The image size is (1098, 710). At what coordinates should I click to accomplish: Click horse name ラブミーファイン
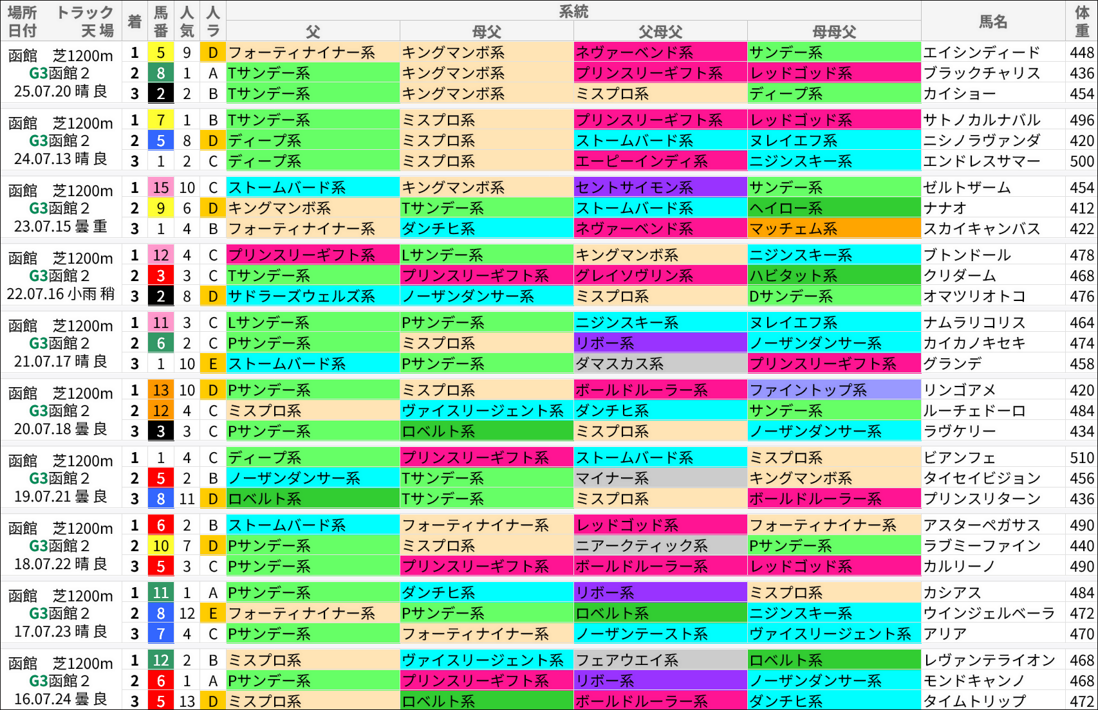981,546
